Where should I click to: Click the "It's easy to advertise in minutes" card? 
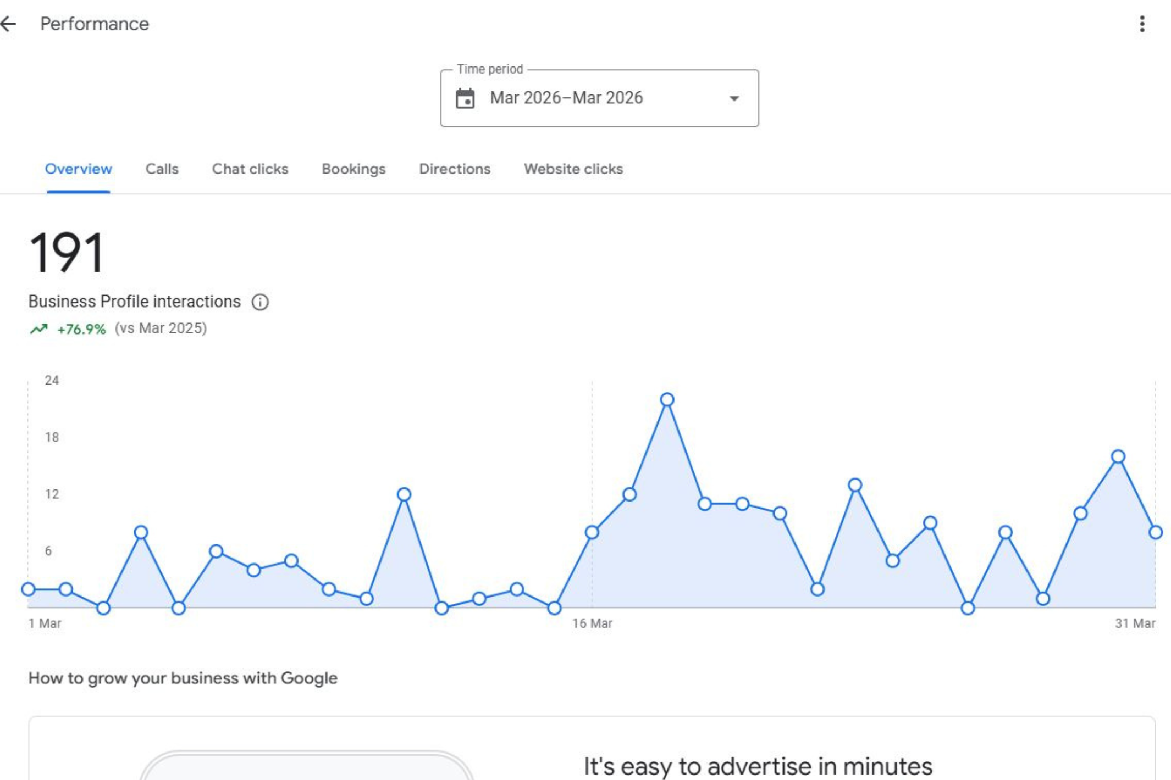point(592,748)
